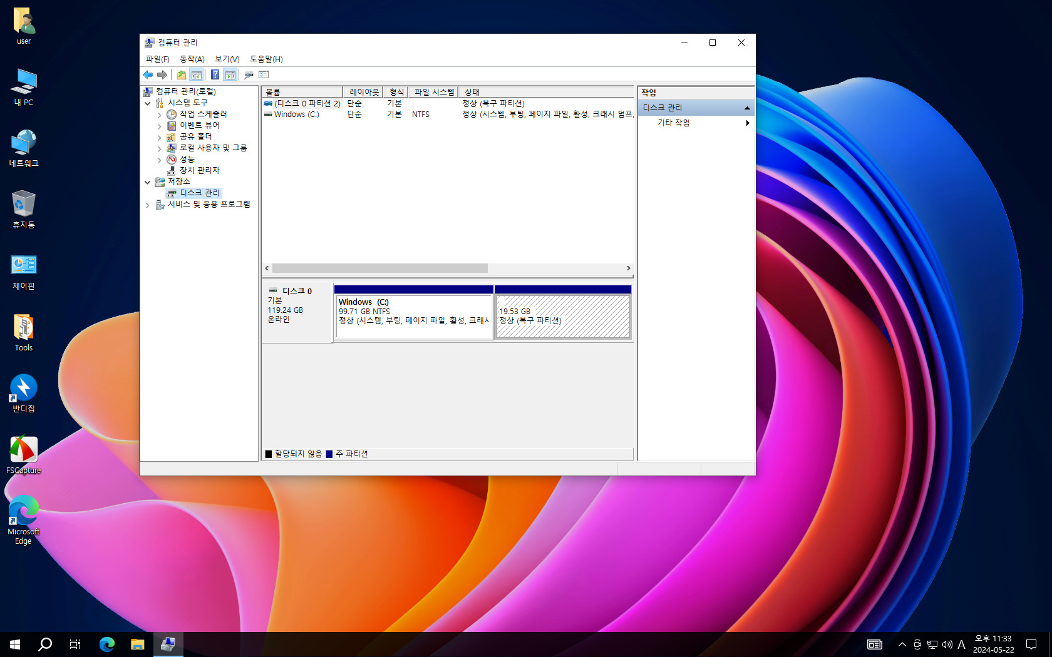Viewport: 1052px width, 657px height.
Task: Select the Windows (C:) volume list row
Action: click(x=448, y=115)
